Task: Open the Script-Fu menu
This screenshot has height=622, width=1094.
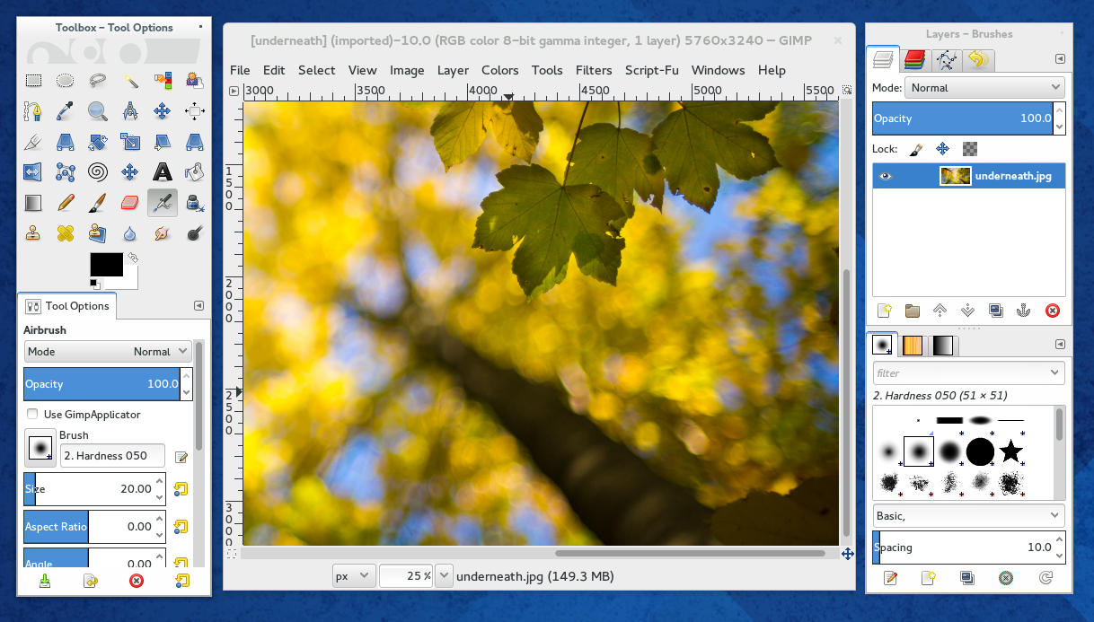Action: pyautogui.click(x=652, y=70)
